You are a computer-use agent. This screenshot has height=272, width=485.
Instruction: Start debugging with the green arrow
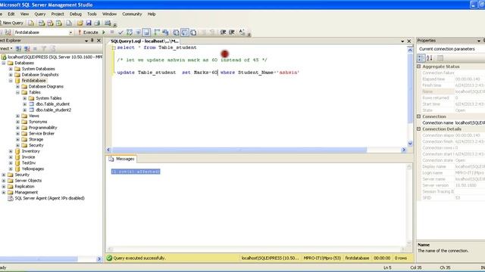(x=104, y=32)
